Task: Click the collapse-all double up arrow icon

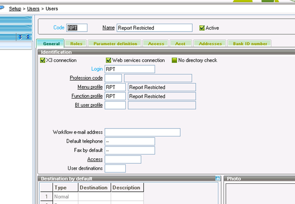Action: tap(27, 37)
